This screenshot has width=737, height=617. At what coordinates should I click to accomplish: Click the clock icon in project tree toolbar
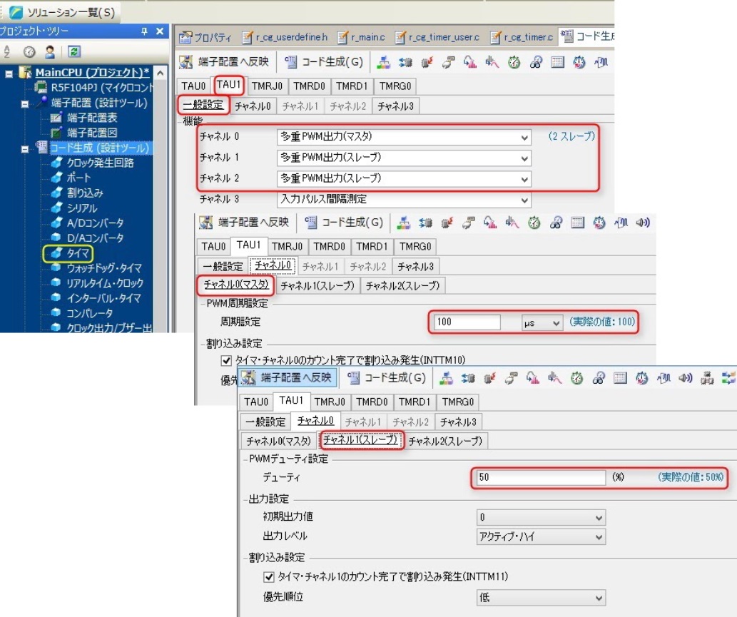pos(30,51)
